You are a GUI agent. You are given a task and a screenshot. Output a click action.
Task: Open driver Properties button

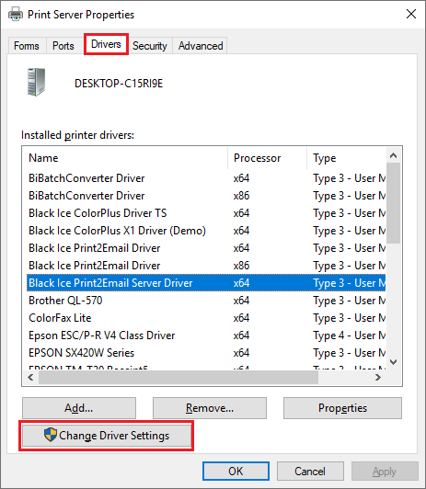(342, 408)
